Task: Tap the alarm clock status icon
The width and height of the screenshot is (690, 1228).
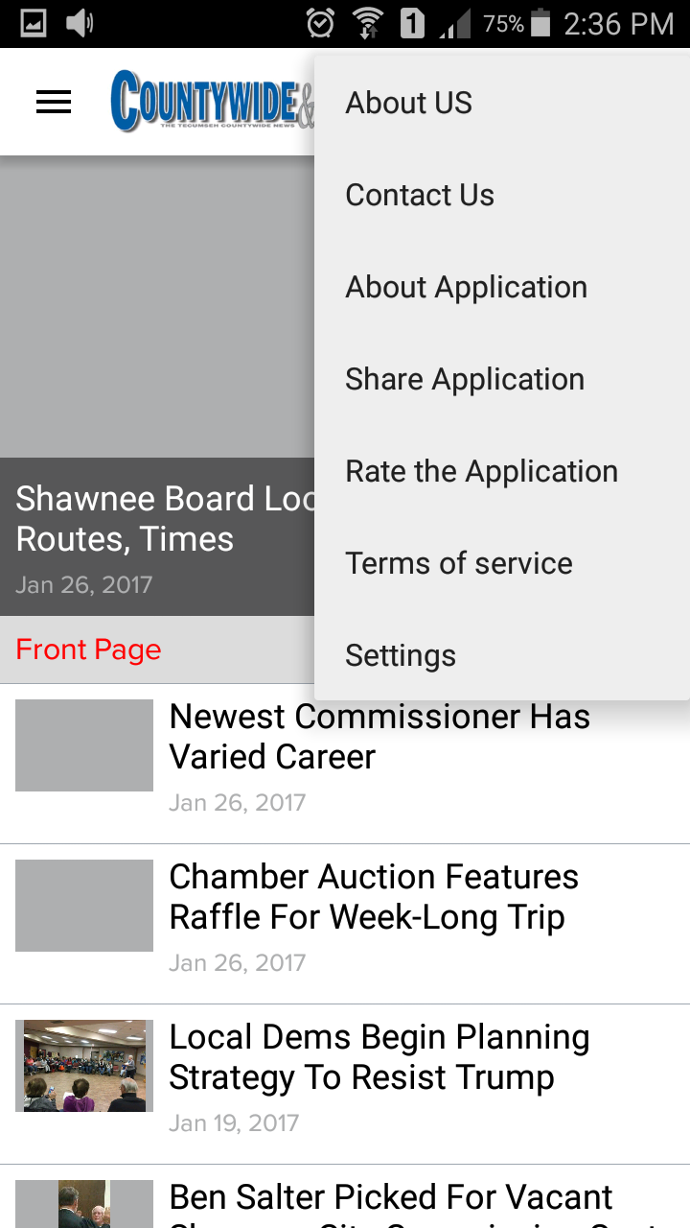Action: [320, 23]
